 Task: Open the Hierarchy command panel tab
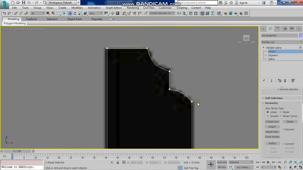click(x=278, y=29)
